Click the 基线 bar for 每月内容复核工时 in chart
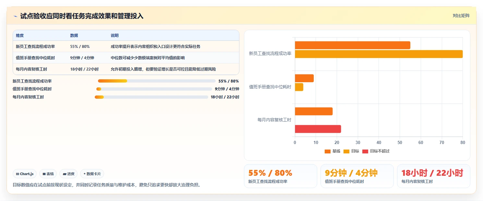 pos(314,111)
